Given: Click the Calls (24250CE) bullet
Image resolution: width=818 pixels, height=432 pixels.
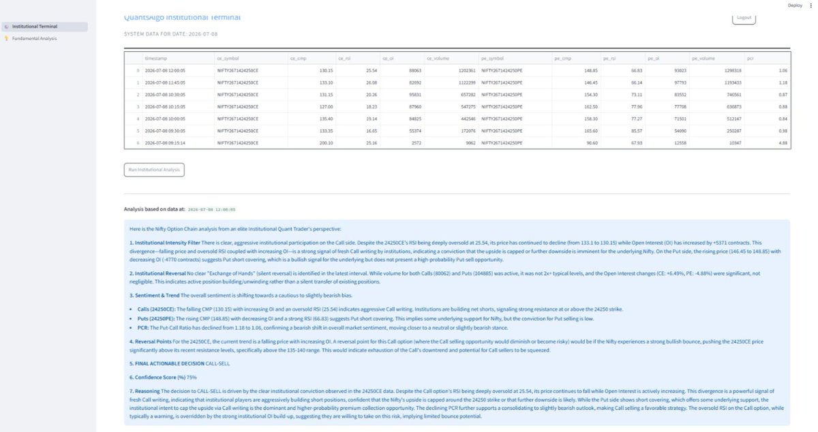Looking at the screenshot, I should [x=380, y=309].
